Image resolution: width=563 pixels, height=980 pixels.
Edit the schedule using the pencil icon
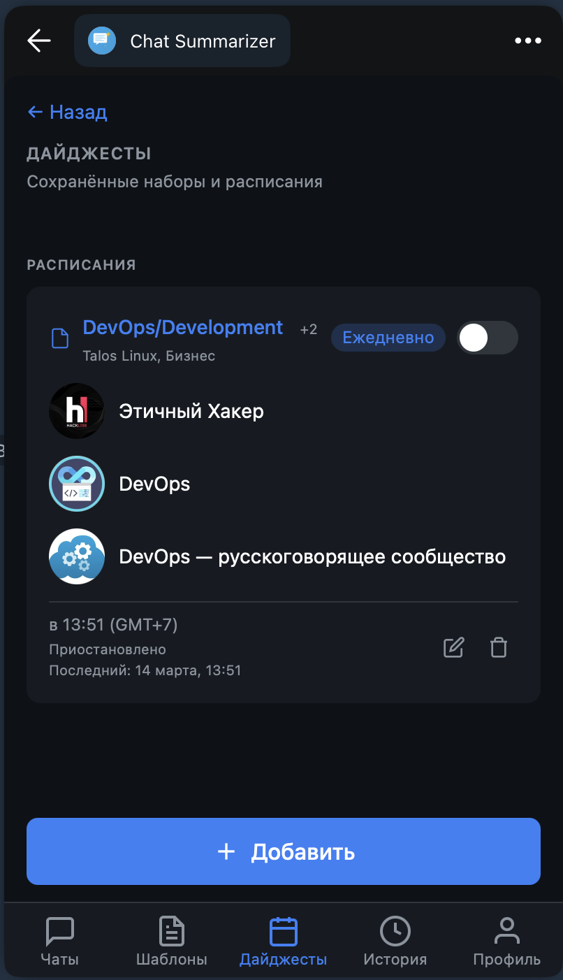(453, 647)
